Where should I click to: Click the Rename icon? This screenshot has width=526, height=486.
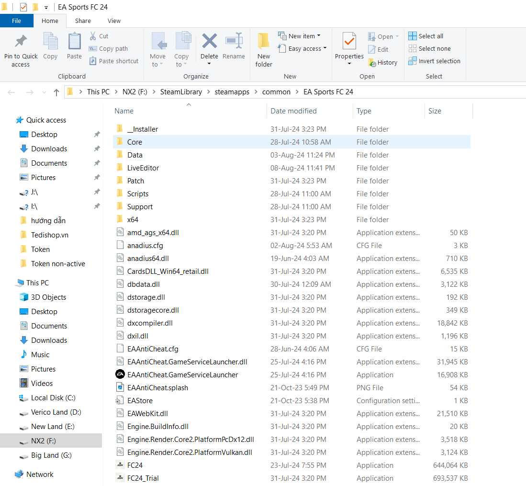(x=234, y=41)
